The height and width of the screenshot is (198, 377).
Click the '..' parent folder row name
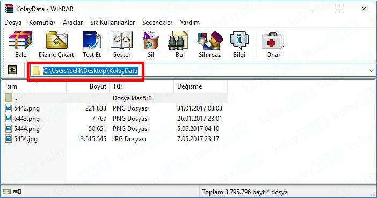16,98
